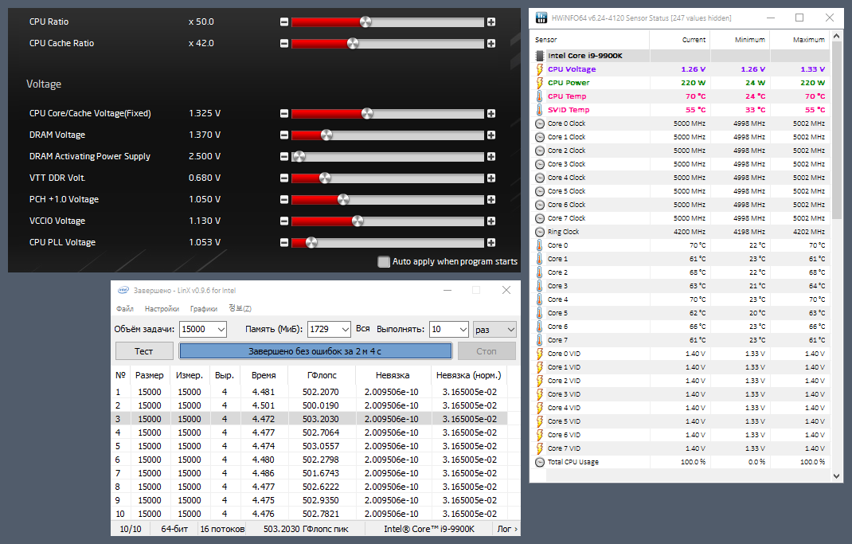
Task: Increase CPU PLL Voltage with the plus icon
Action: pos(491,242)
